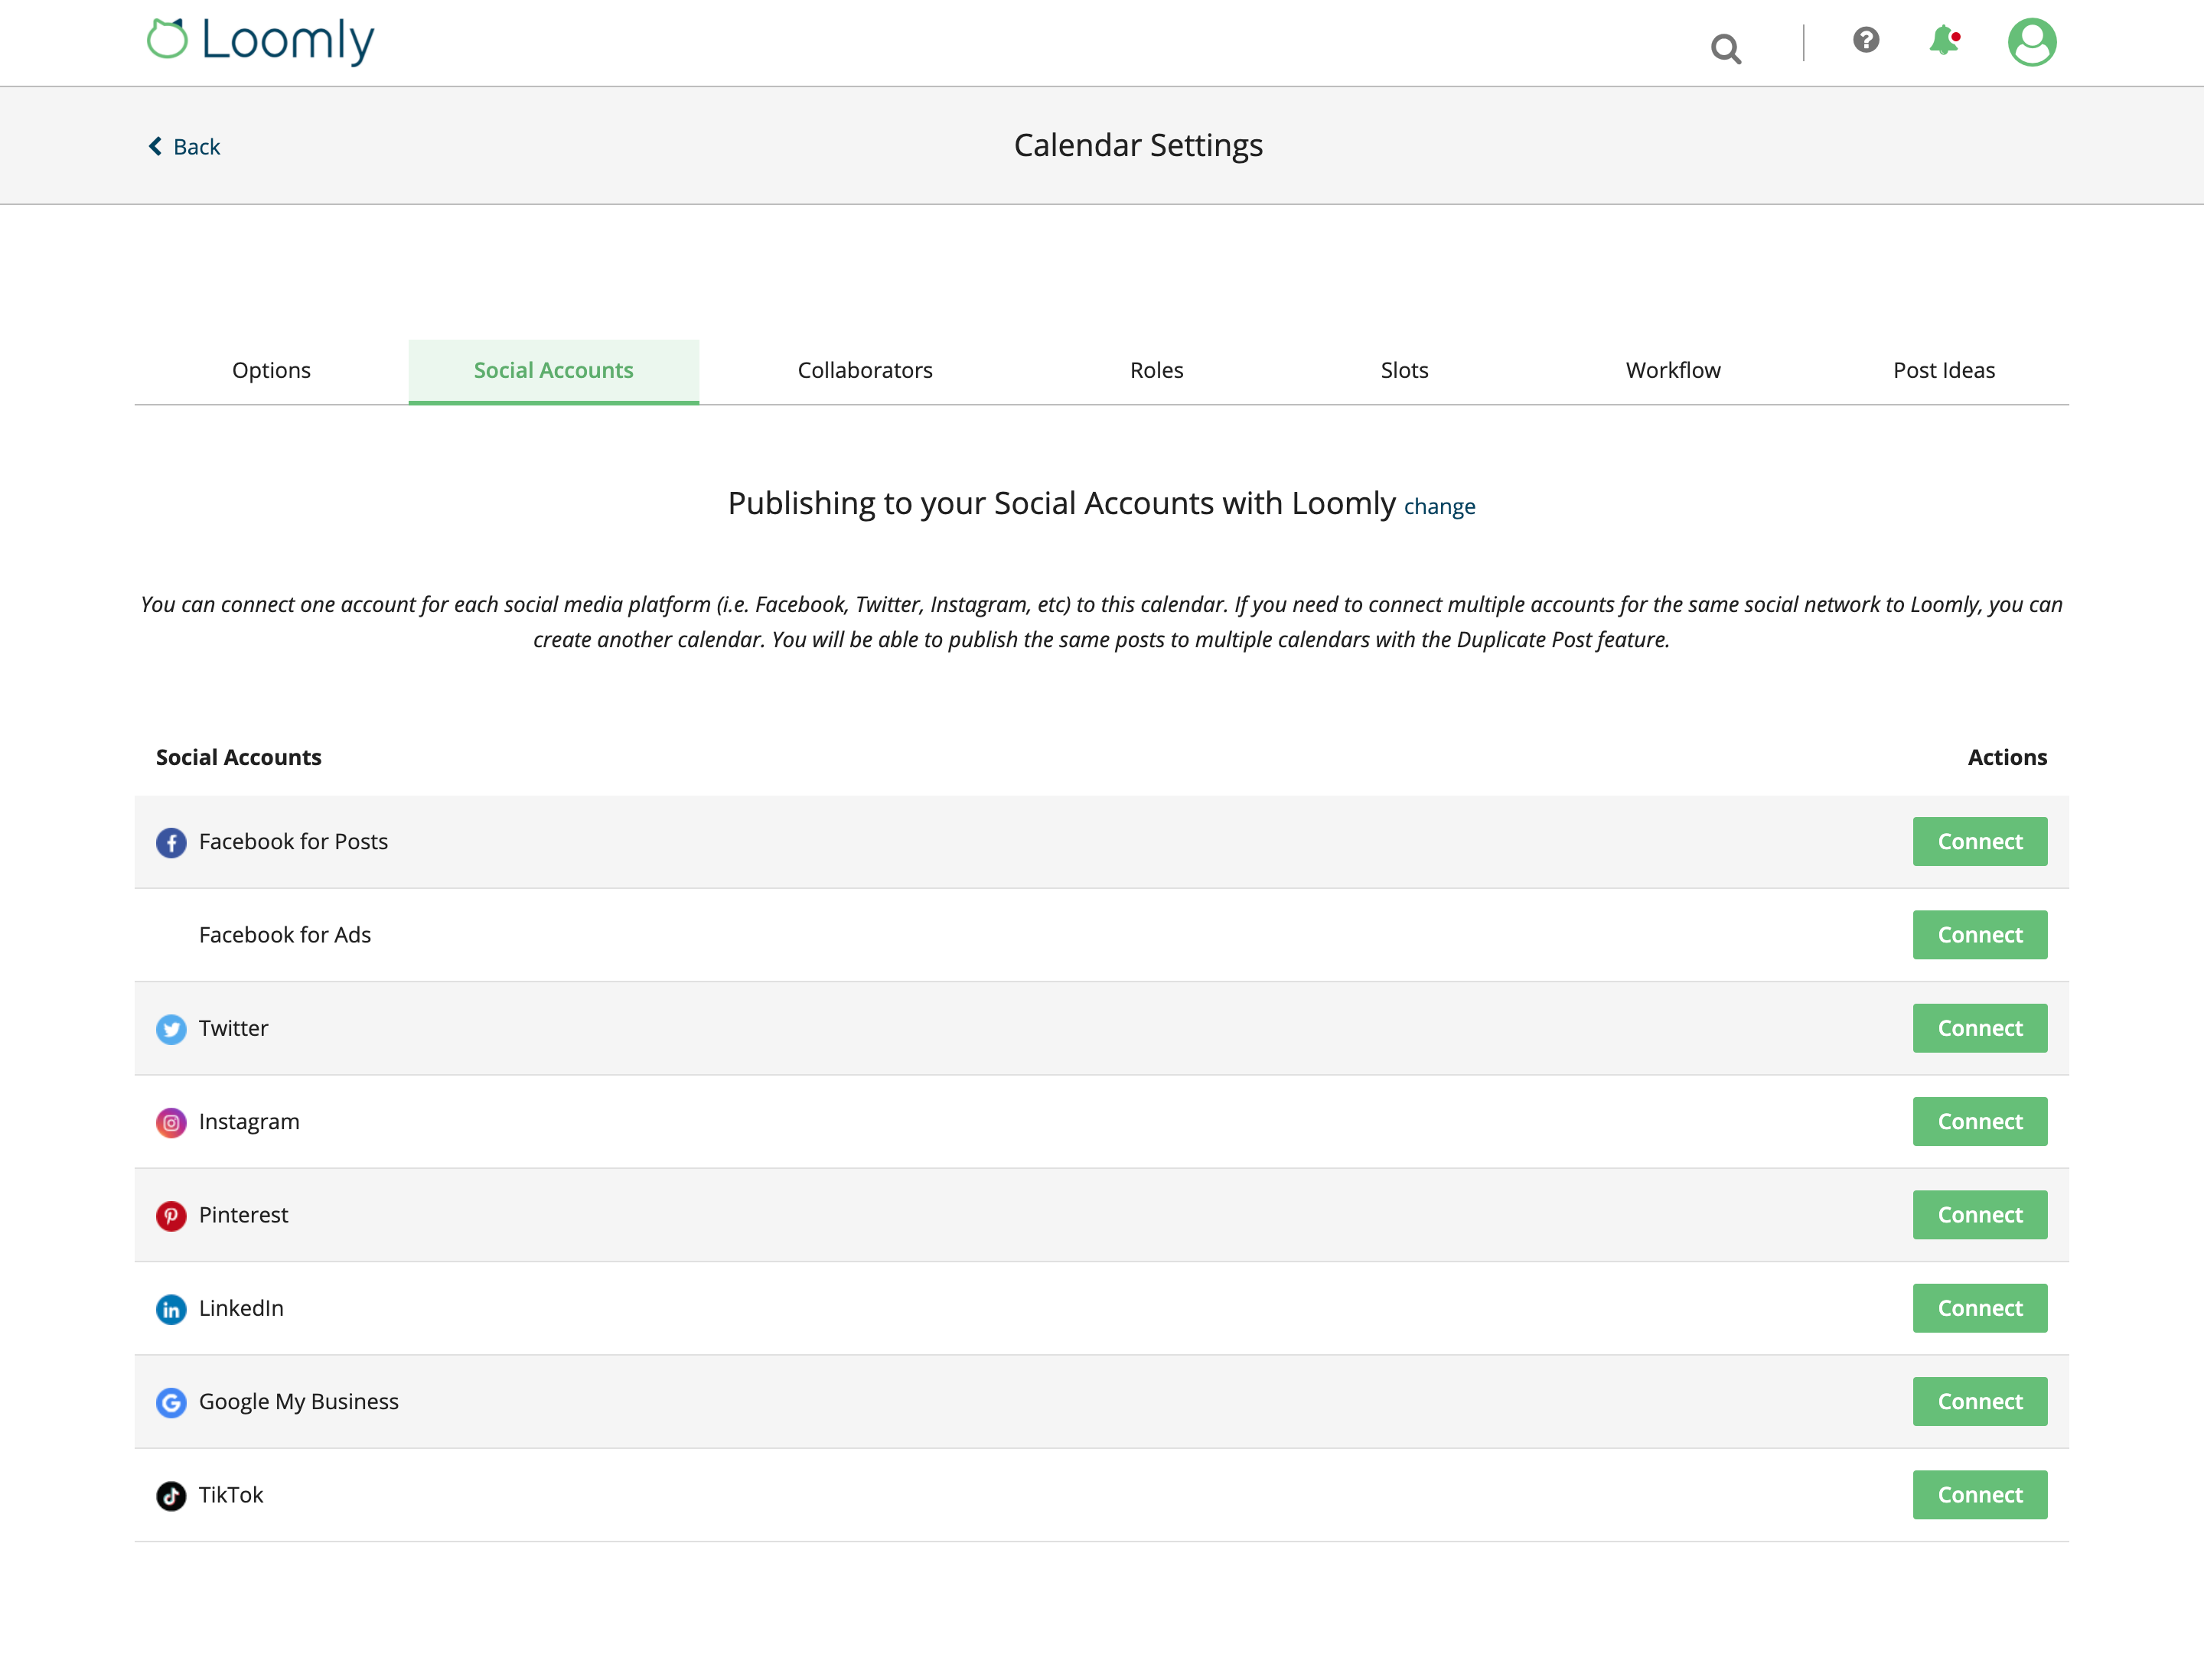Click the TikTok icon
The height and width of the screenshot is (1680, 2204).
171,1496
